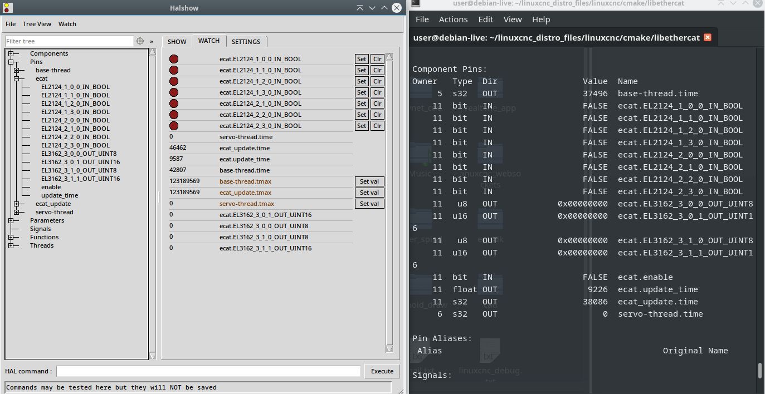Expand the Functions tree node
Image resolution: width=765 pixels, height=394 pixels.
(11, 237)
